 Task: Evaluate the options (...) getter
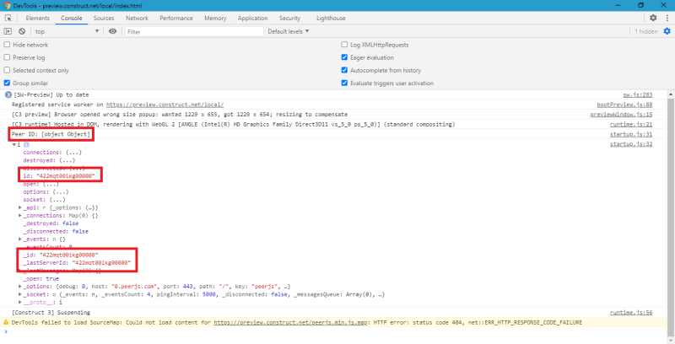point(61,191)
